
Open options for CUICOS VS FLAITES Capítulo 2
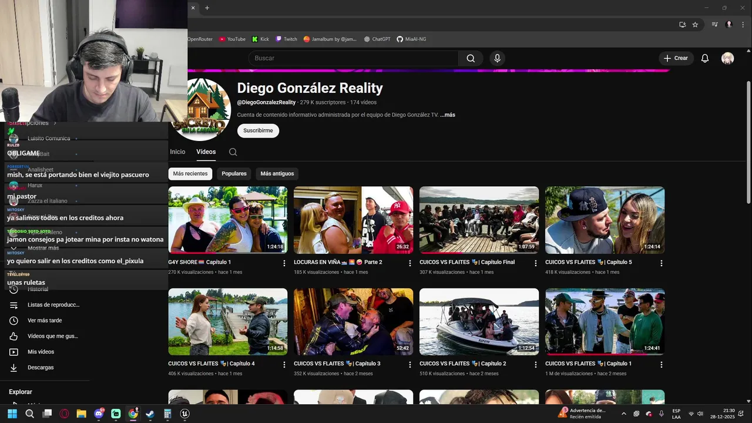coord(535,365)
